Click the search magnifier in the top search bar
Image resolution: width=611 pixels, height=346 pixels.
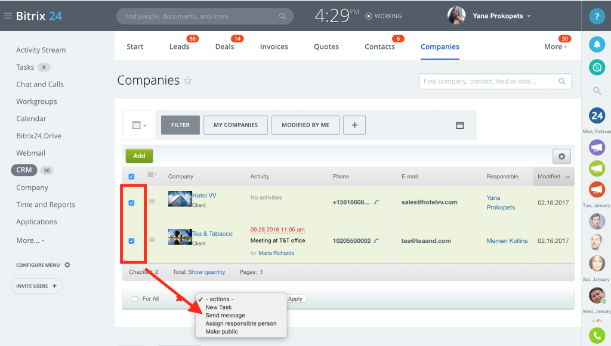[282, 16]
